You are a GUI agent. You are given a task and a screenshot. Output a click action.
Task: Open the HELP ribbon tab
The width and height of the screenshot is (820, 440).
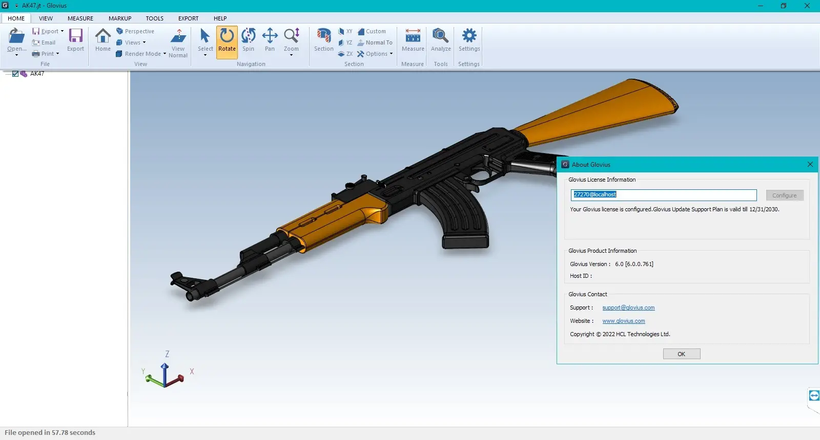(220, 18)
